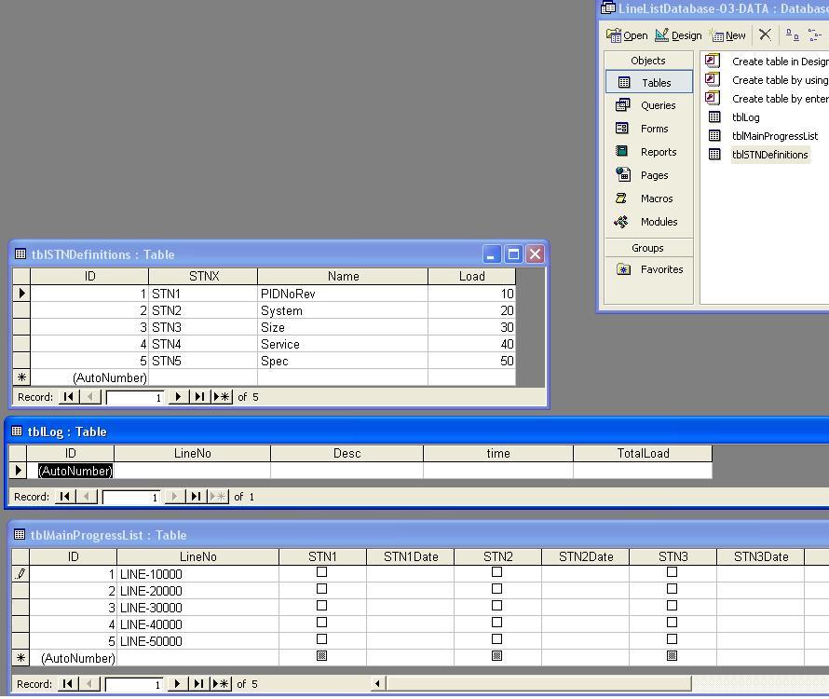
Task: Click the Name column header in tblSTNDefinitions
Action: (343, 277)
